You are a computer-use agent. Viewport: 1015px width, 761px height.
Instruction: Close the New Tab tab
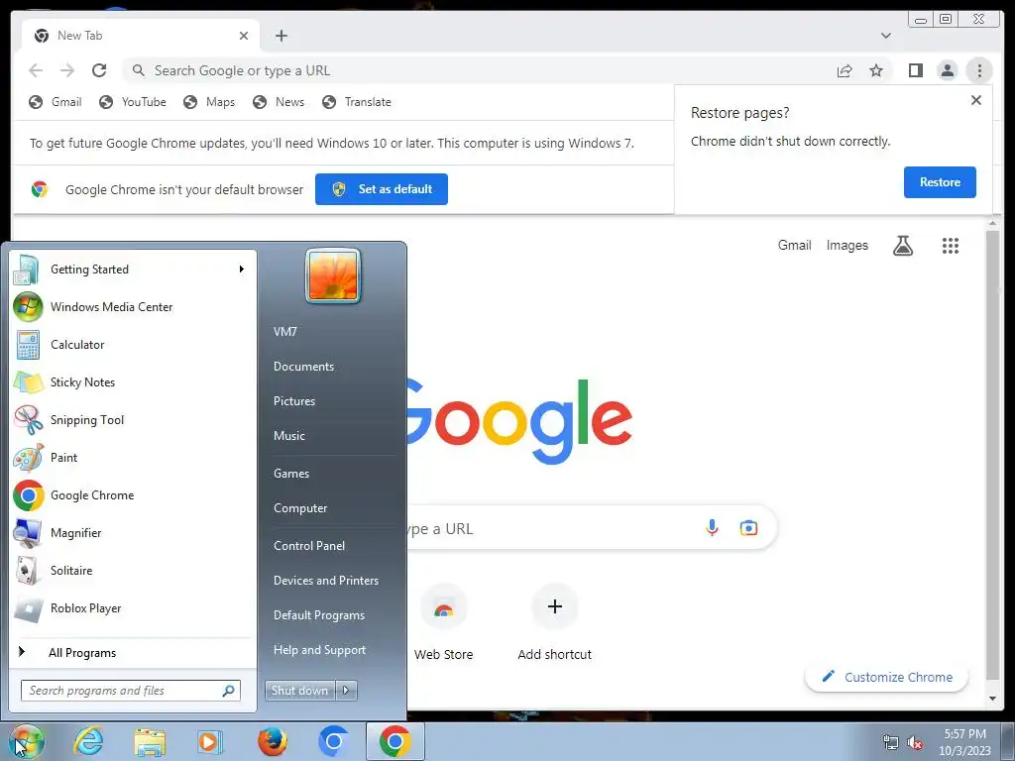pyautogui.click(x=244, y=36)
